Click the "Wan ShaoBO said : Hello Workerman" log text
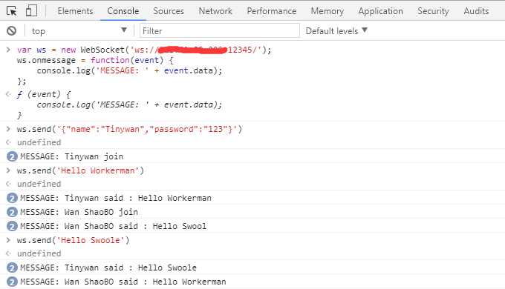Viewport: 505px width, 289px height. 145,282
